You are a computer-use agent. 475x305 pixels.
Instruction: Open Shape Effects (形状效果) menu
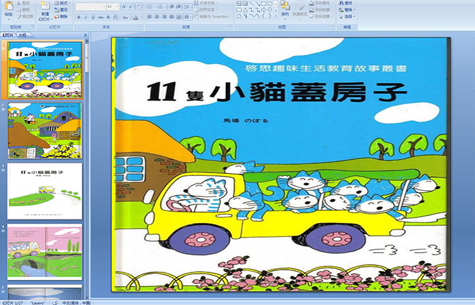[322, 16]
